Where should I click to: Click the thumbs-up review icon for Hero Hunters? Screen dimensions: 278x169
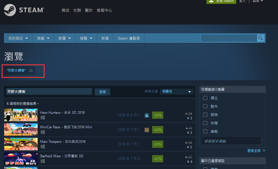coord(147,115)
